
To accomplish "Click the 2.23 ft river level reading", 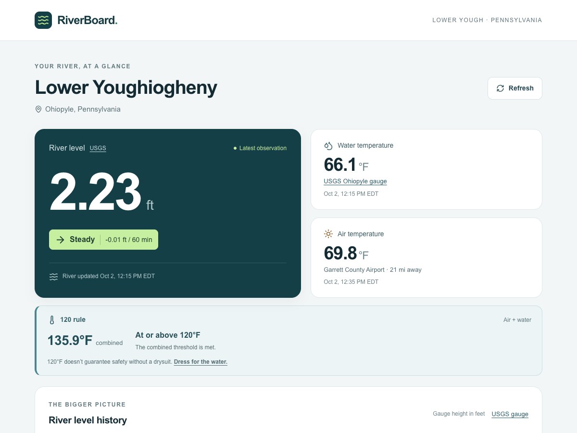I will 101,192.
